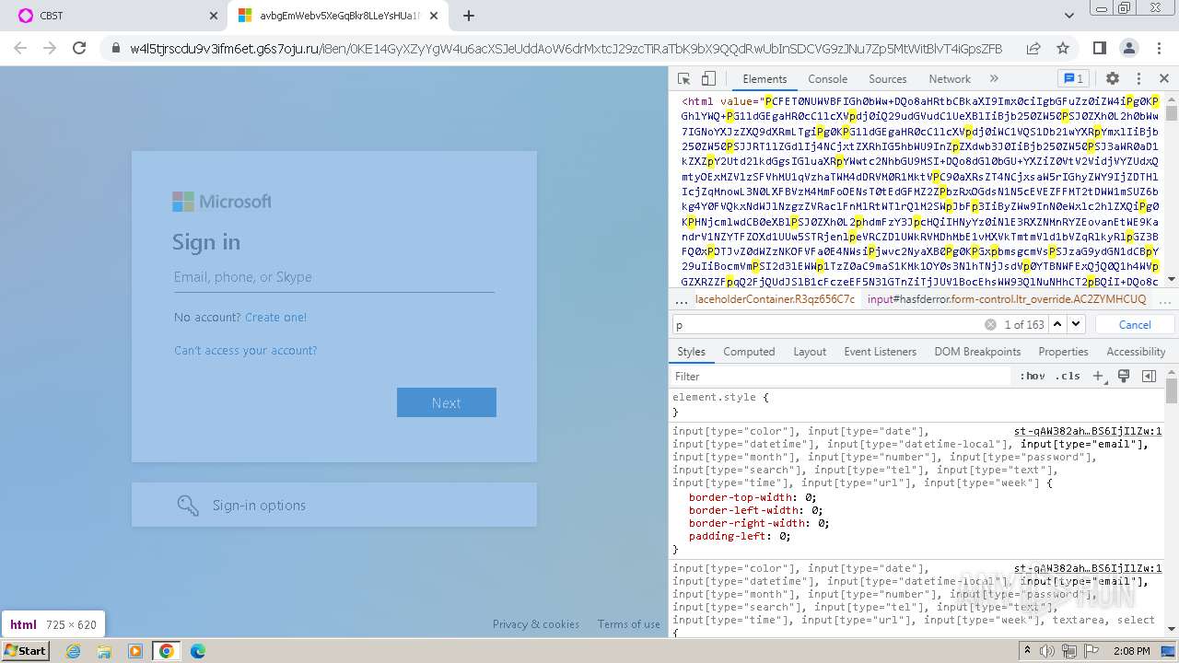This screenshot has height=663, width=1179.
Task: Select laceholderContainer breadcrumb item
Action: [775, 299]
